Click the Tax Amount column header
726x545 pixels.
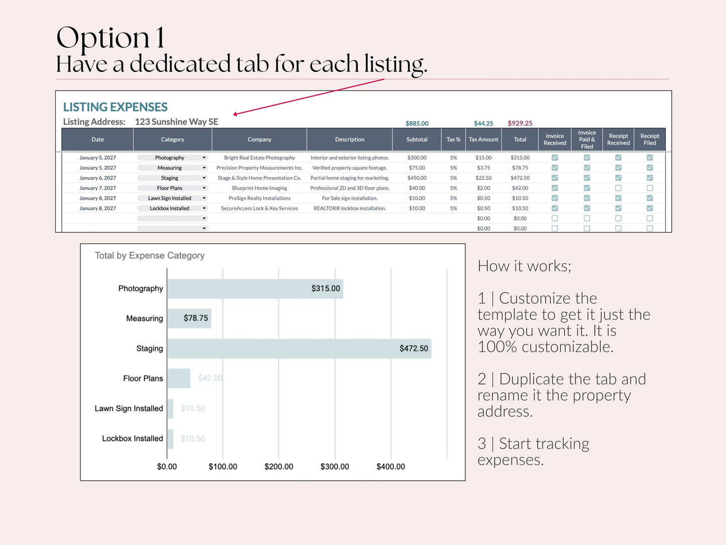click(483, 139)
